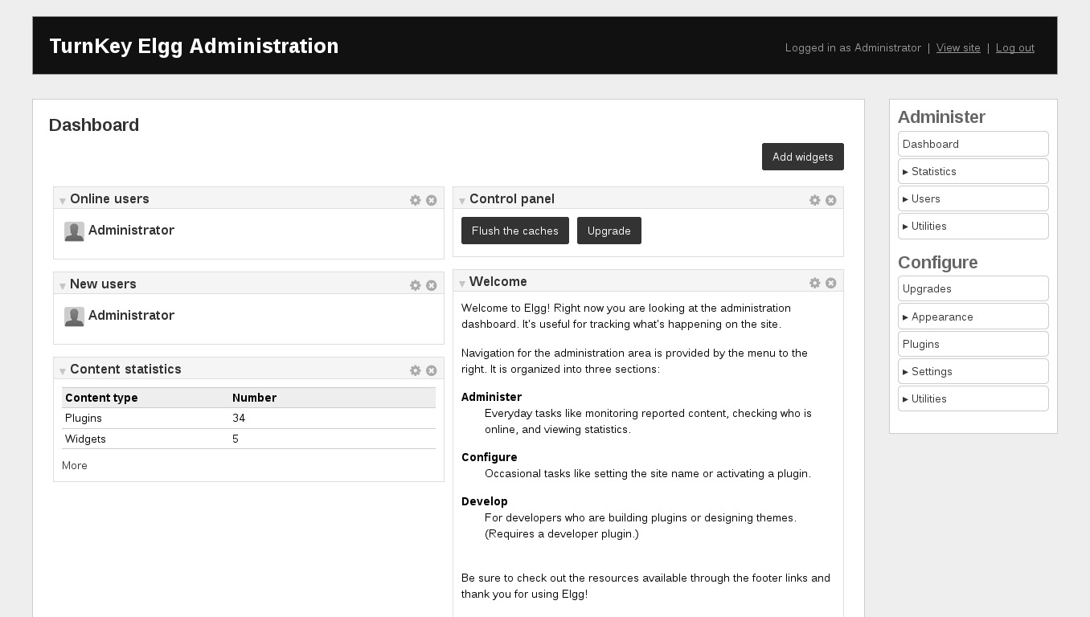Show More content statistics
Screen dimensions: 1090x617
click(75, 466)
